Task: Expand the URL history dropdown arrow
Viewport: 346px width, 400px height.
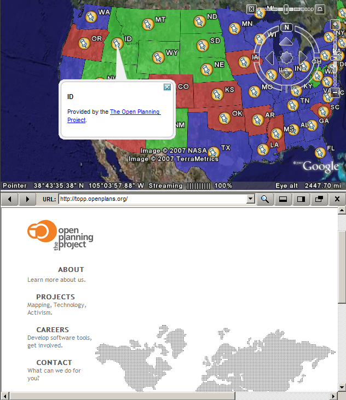Action: click(x=251, y=199)
